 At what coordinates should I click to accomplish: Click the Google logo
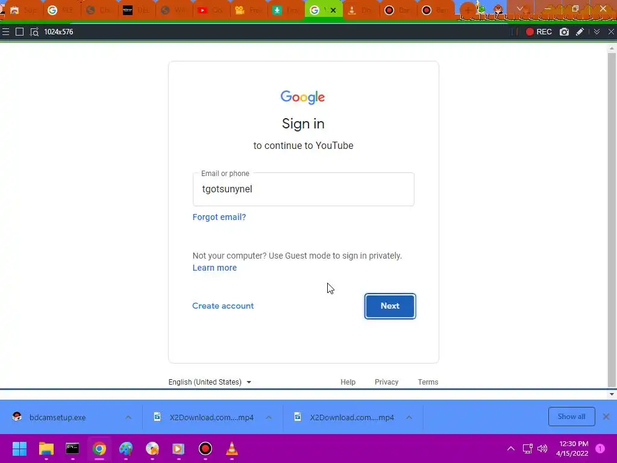coord(302,97)
